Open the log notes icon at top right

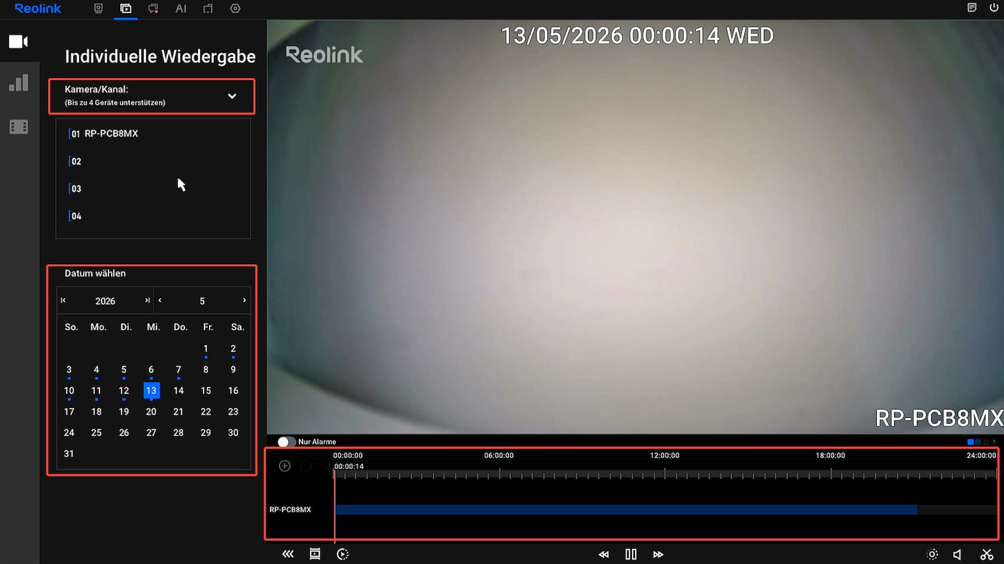972,7
